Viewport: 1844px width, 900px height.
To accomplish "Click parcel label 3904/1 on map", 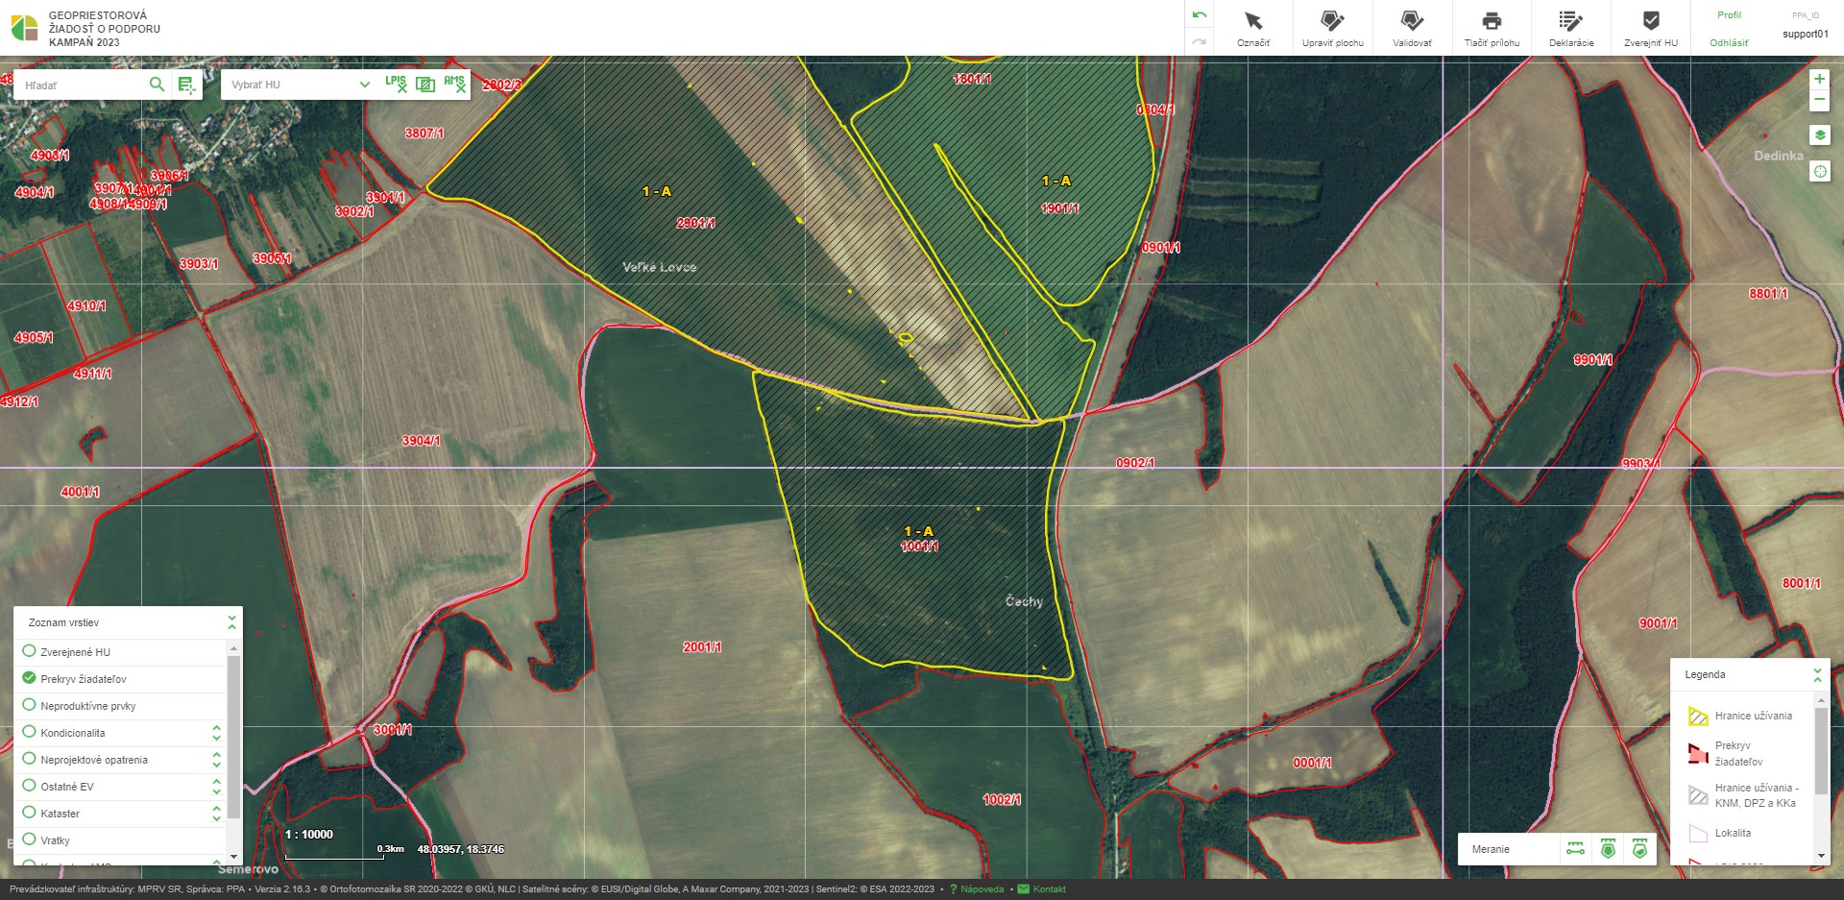I will 421,441.
